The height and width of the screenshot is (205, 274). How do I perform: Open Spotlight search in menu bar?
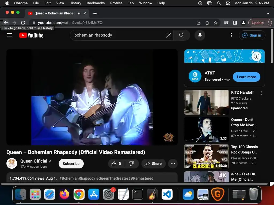[219, 3]
